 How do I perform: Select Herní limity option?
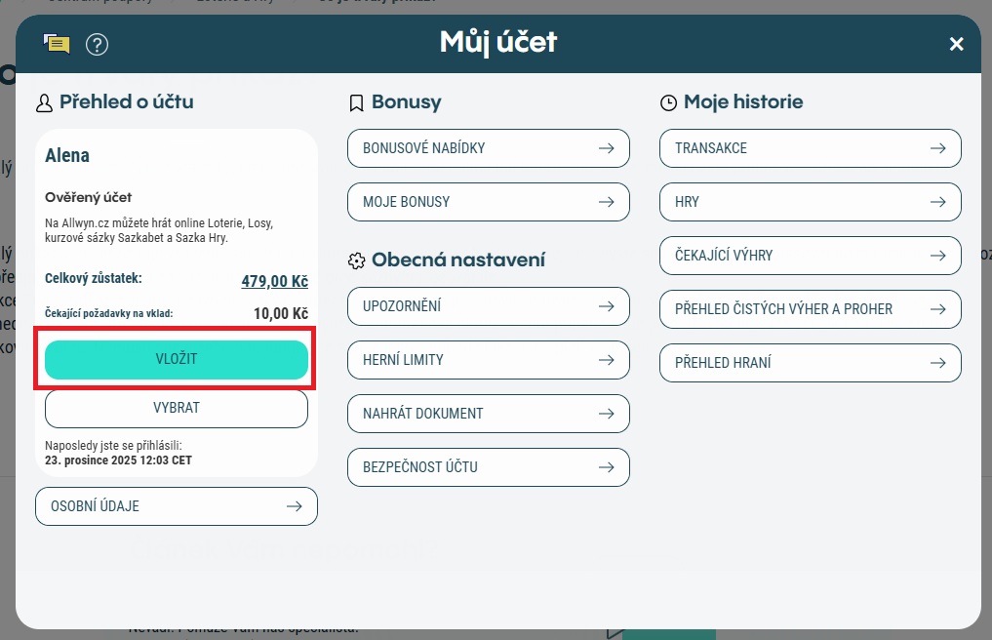point(488,360)
